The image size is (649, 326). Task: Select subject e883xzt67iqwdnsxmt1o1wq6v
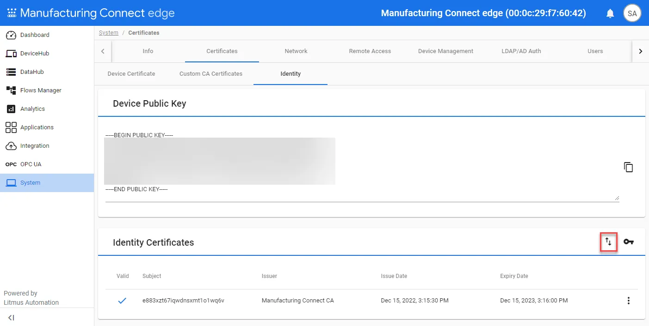(183, 301)
